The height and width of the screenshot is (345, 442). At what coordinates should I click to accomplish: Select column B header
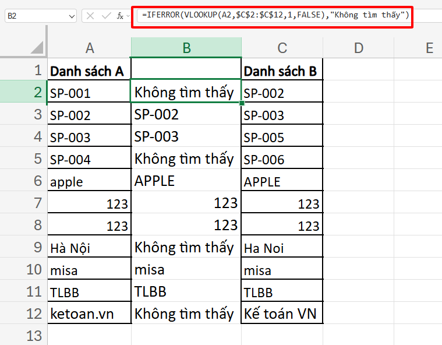(186, 47)
